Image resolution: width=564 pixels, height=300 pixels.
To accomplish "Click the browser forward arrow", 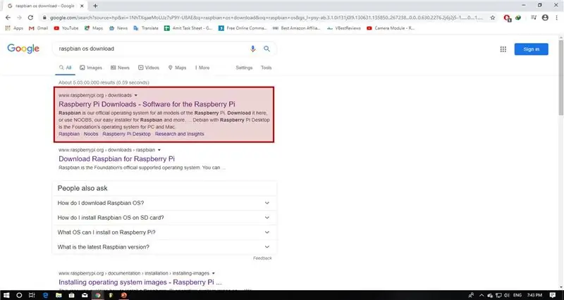I will tap(19, 18).
